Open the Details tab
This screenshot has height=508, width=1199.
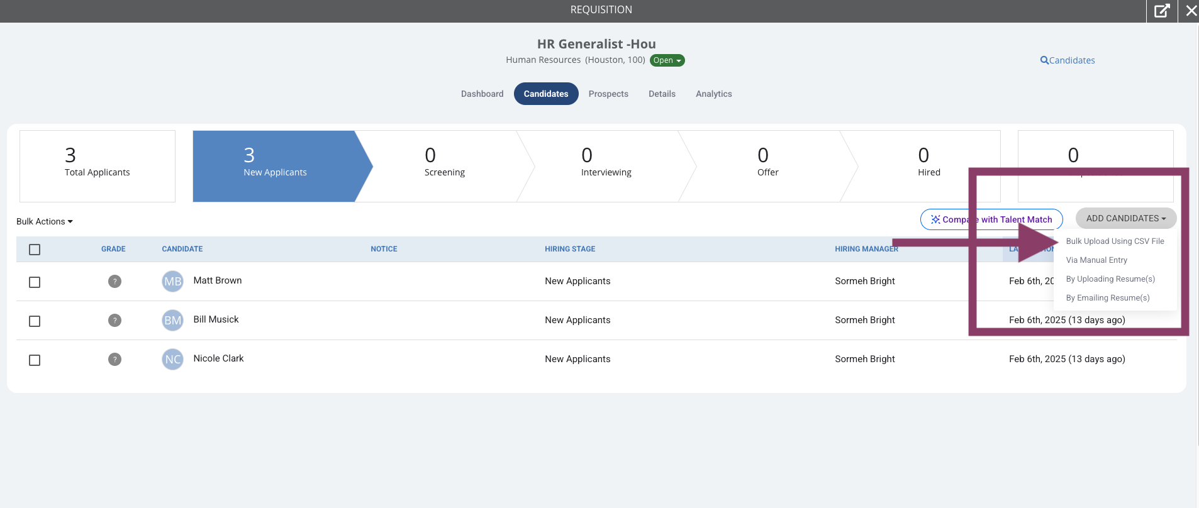[662, 94]
